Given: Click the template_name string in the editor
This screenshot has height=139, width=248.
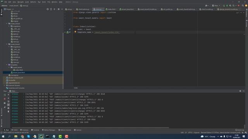Looking at the screenshot, I should click(107, 32).
